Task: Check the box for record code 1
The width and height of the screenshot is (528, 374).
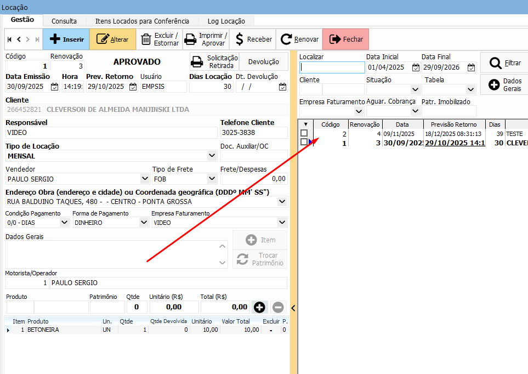Action: click(x=304, y=143)
